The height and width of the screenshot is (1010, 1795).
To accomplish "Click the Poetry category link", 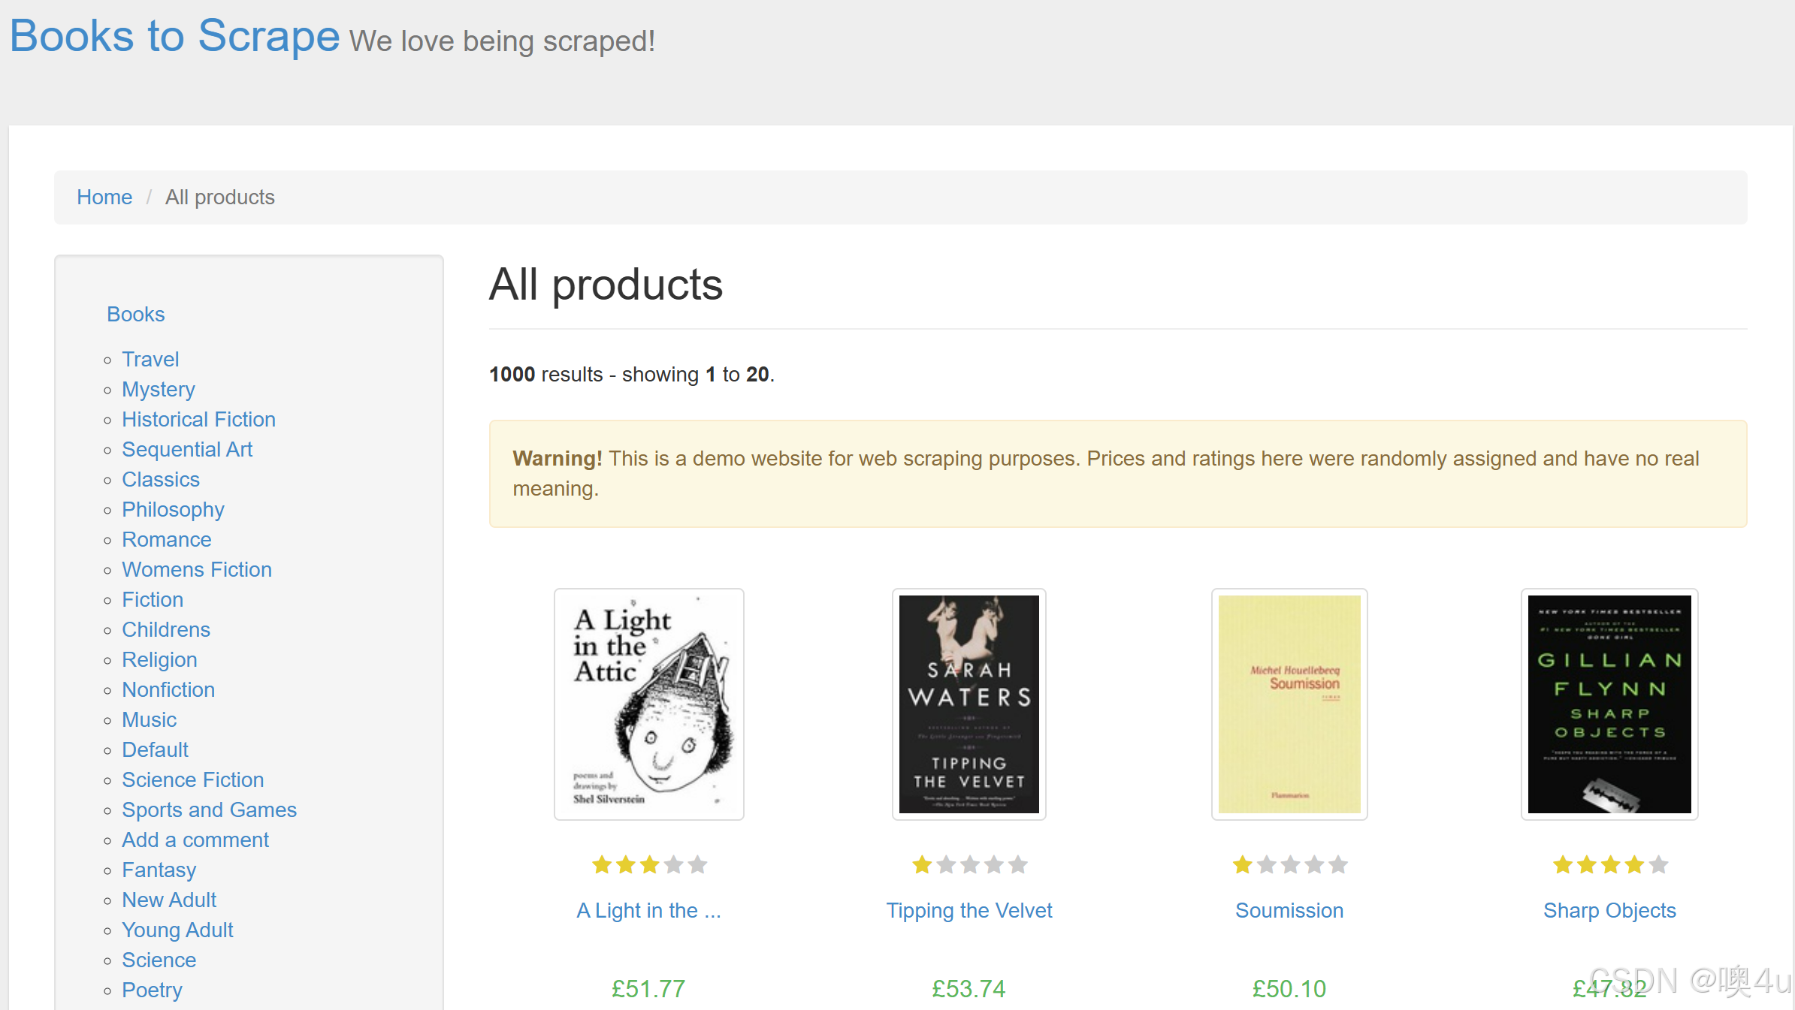I will tap(152, 990).
